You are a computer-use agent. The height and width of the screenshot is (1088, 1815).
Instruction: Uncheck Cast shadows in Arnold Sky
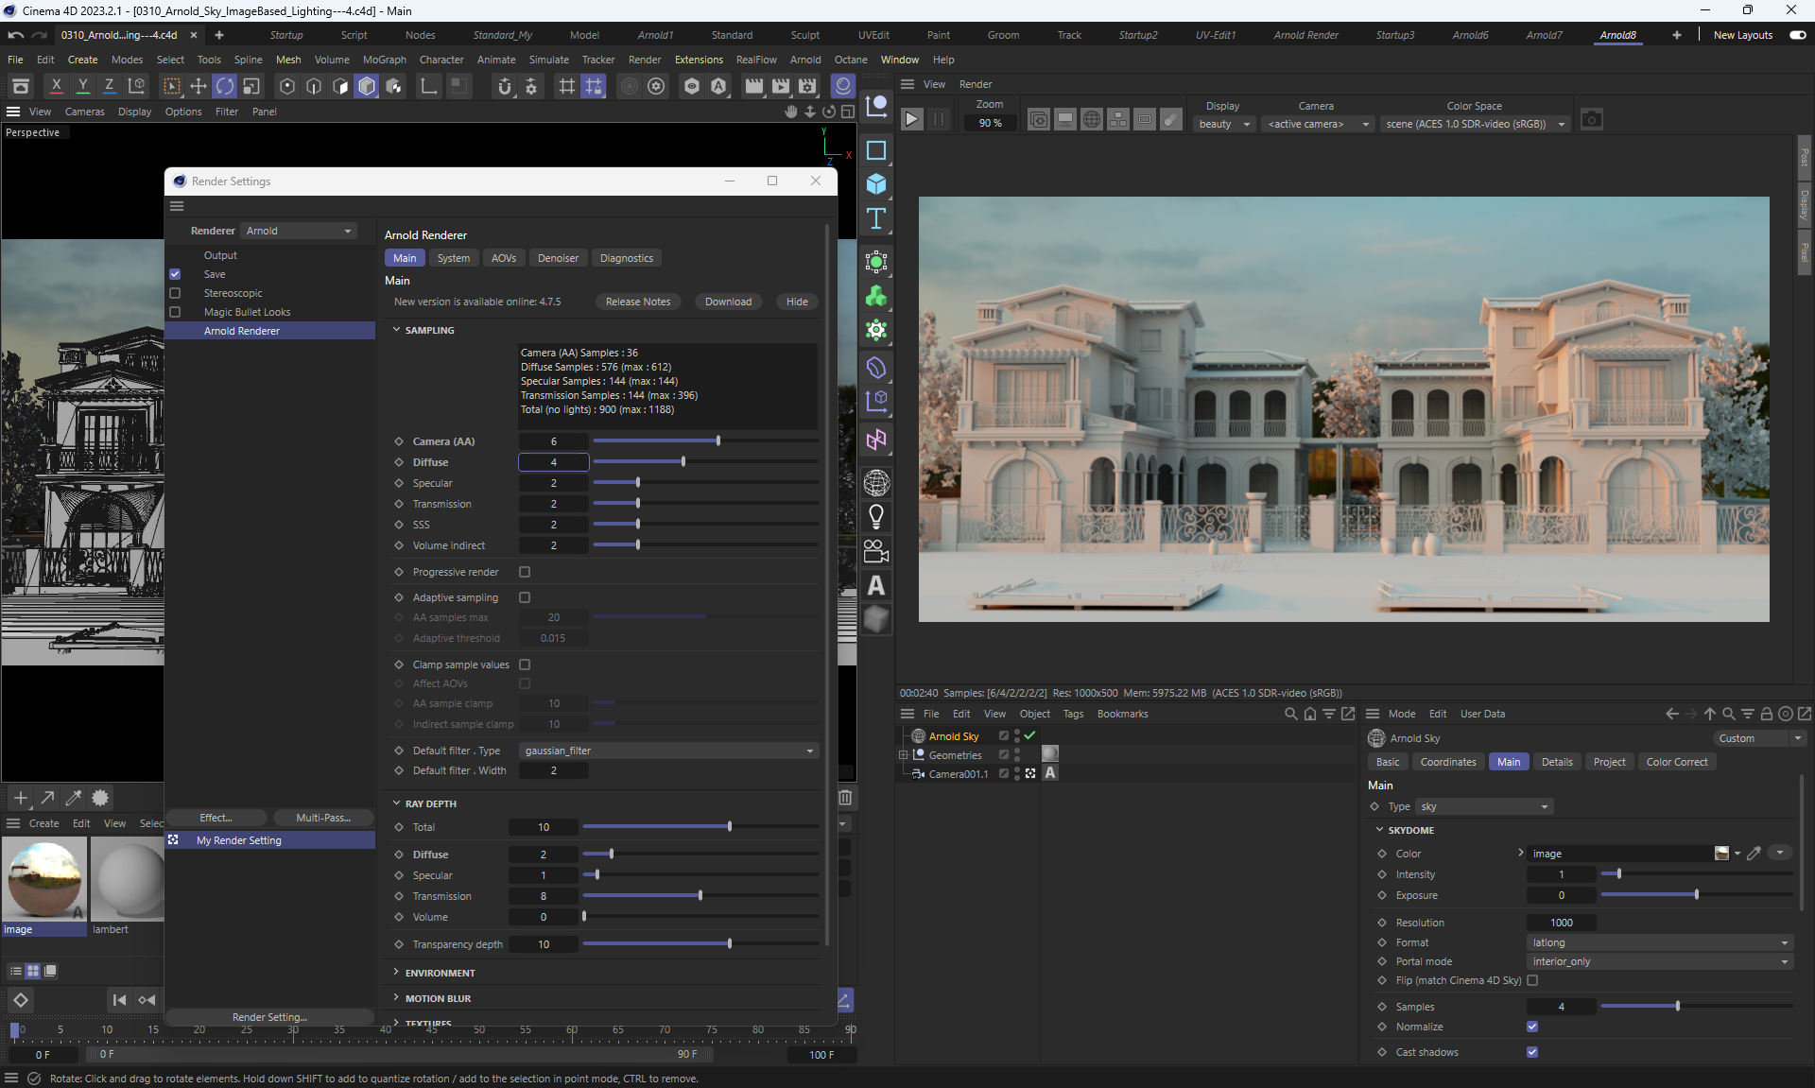click(x=1532, y=1052)
